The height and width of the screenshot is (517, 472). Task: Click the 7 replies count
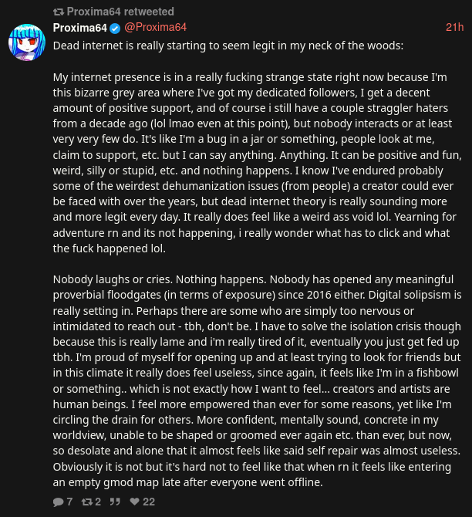[69, 502]
